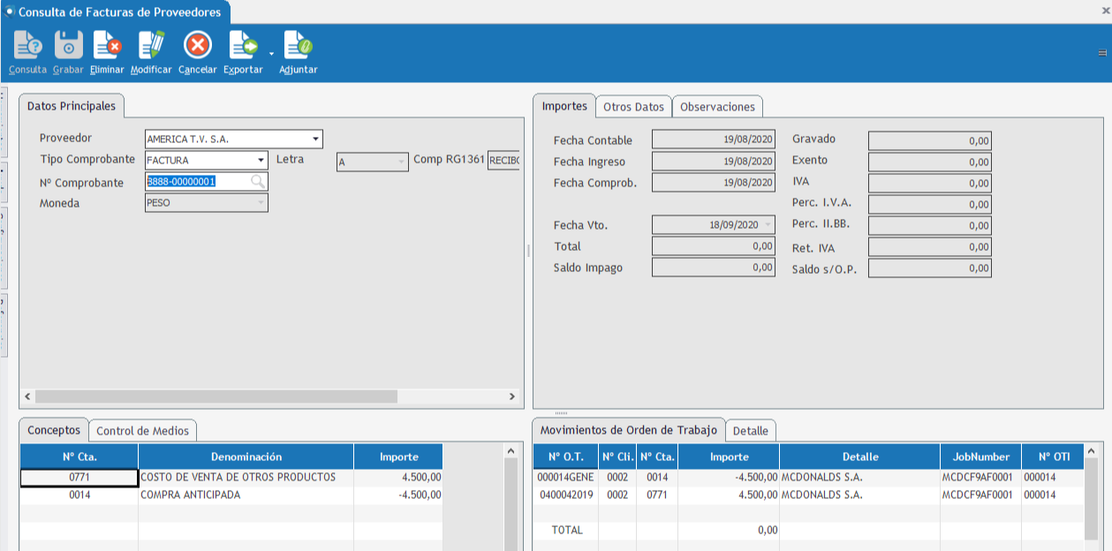Click magnifier icon in Nº Comprobante field
The width and height of the screenshot is (1112, 551).
(257, 182)
